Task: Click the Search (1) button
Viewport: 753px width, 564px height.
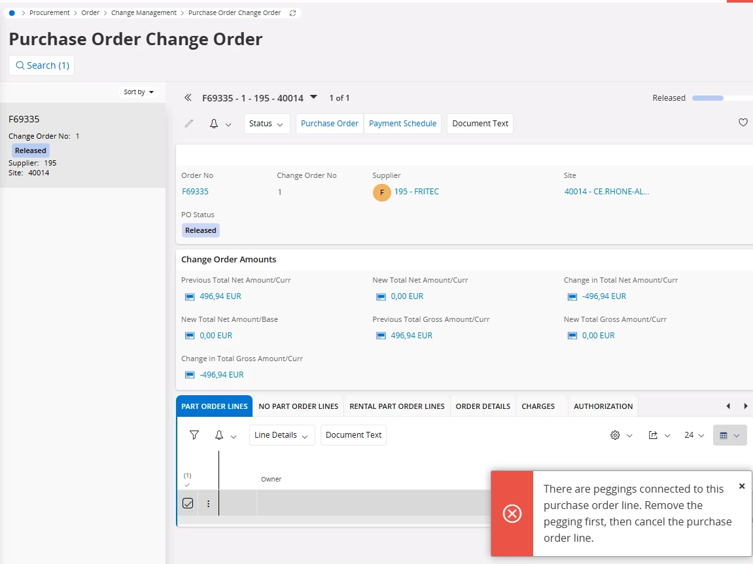Action: click(42, 65)
